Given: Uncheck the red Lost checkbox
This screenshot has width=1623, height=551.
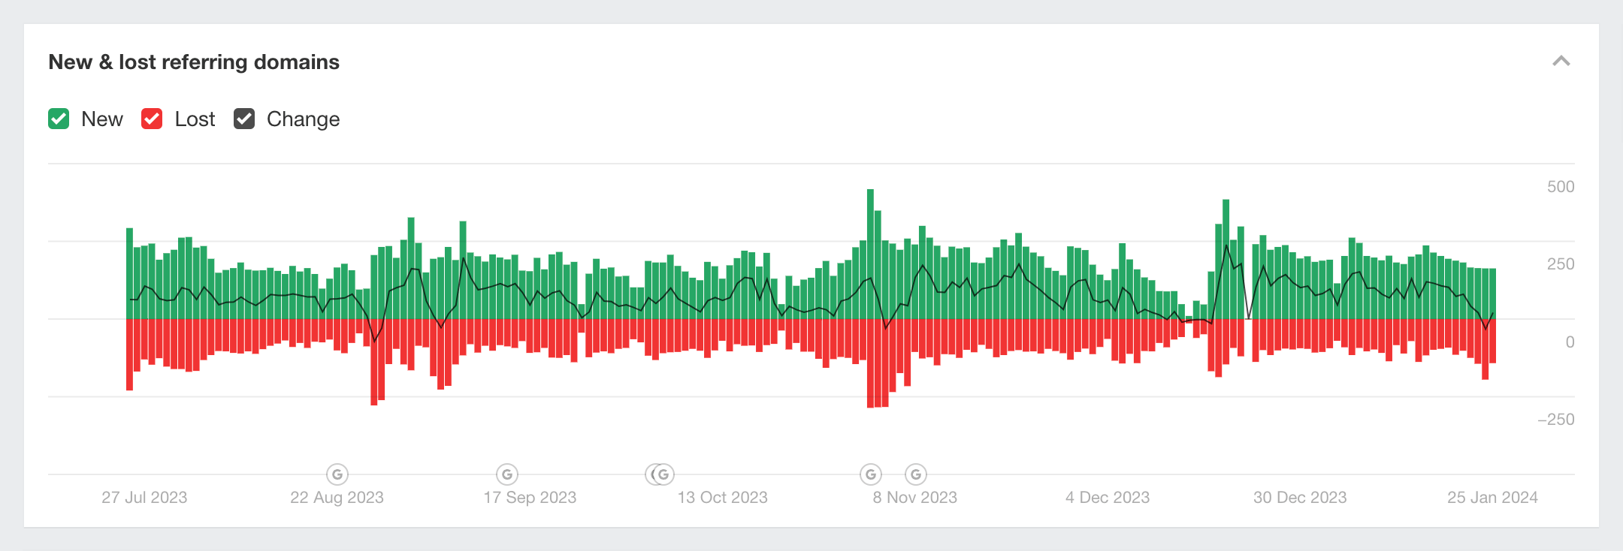Looking at the screenshot, I should (152, 119).
